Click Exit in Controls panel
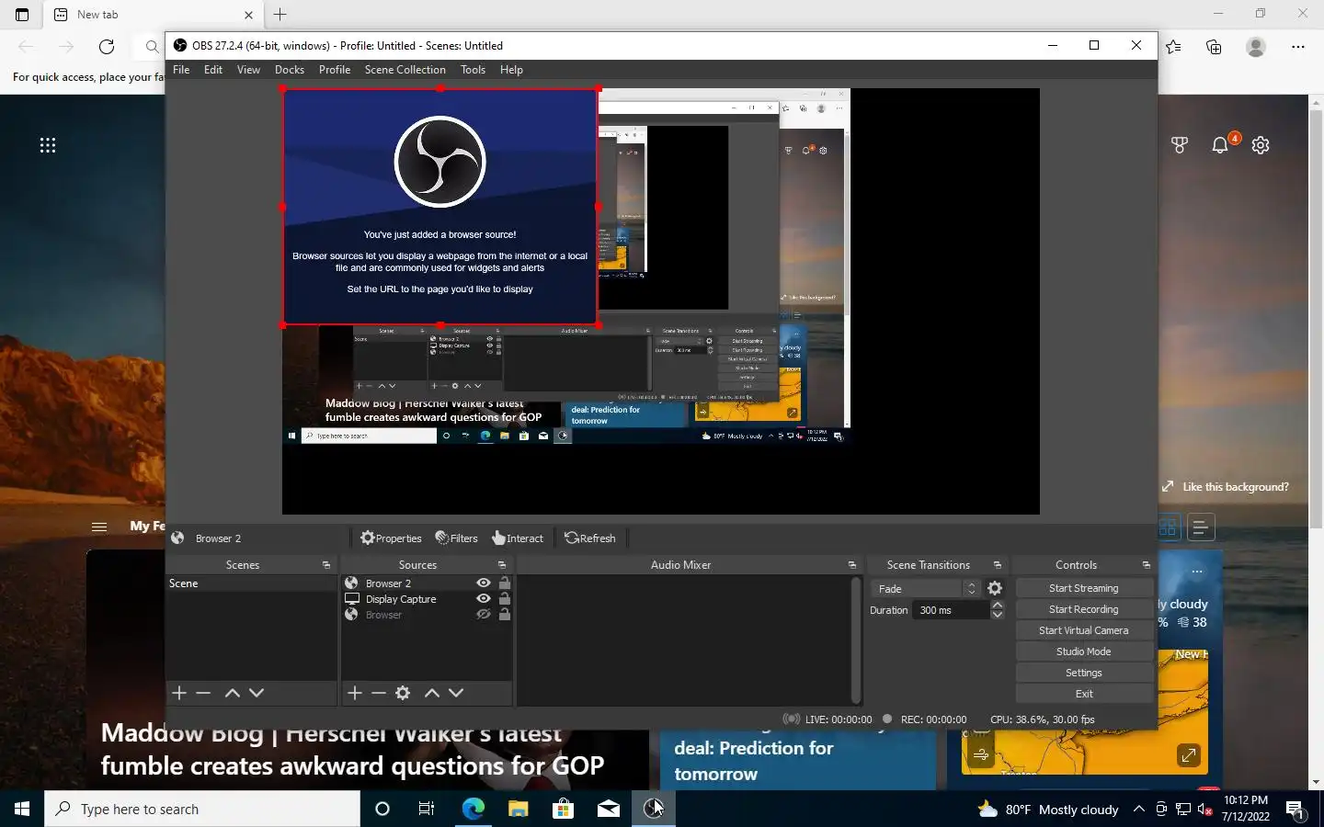This screenshot has width=1324, height=827. coord(1084,694)
